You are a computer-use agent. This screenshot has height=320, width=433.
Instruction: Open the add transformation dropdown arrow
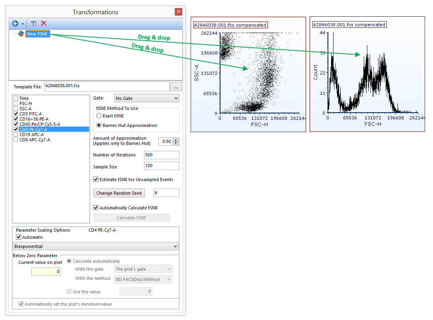[x=23, y=24]
